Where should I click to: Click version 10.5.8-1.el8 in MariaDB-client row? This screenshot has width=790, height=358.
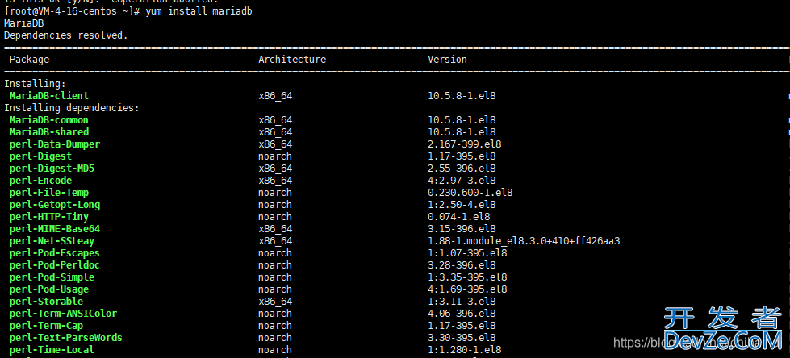(462, 96)
